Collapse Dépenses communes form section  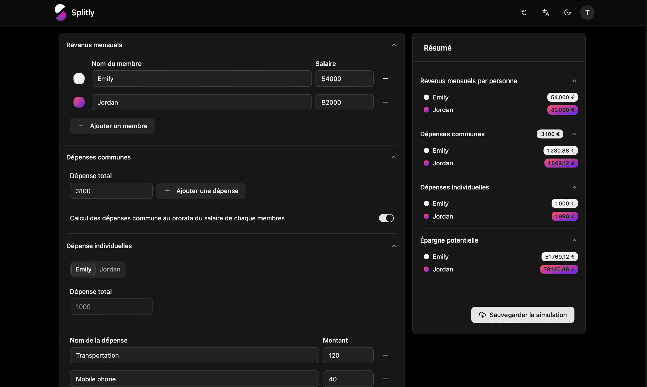point(394,157)
